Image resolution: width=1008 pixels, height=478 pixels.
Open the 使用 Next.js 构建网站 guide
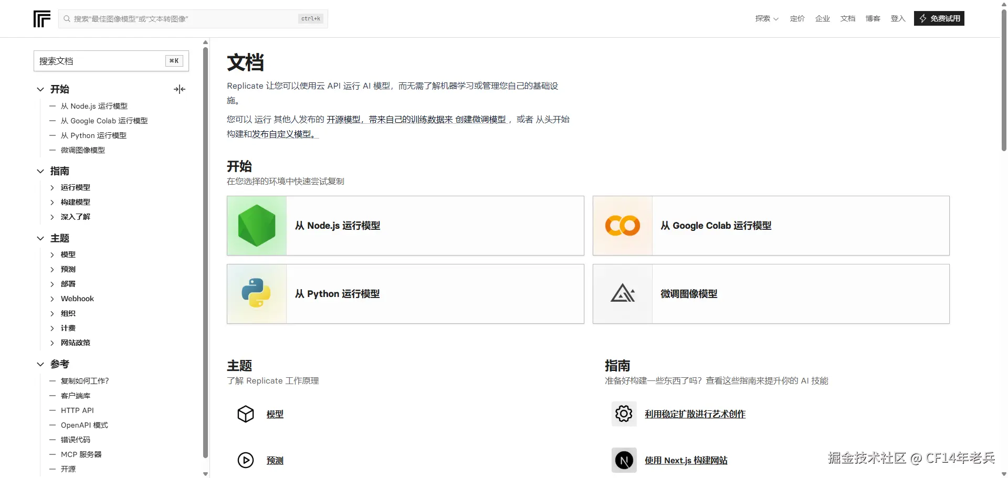[x=686, y=460]
